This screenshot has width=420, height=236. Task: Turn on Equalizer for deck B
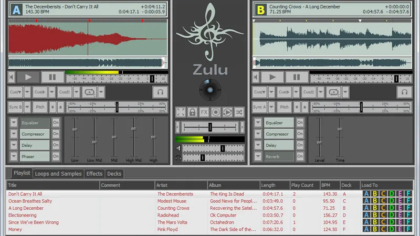point(300,123)
